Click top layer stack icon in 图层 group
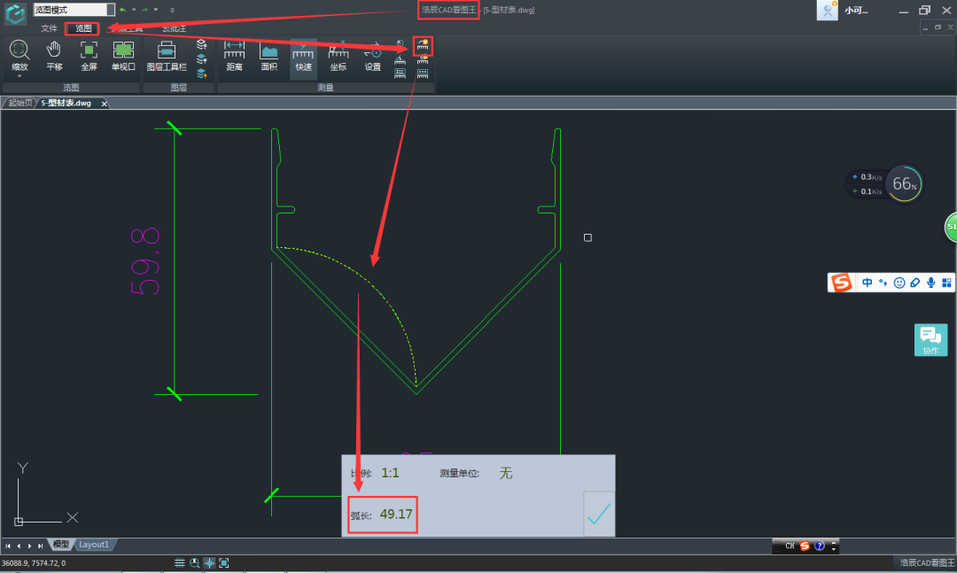Screen dimensions: 957x573 click(201, 44)
